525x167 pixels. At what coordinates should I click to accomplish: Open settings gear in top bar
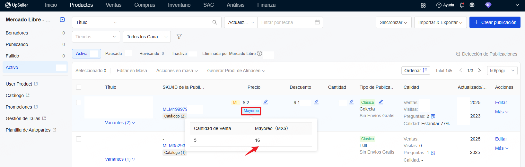click(472, 5)
